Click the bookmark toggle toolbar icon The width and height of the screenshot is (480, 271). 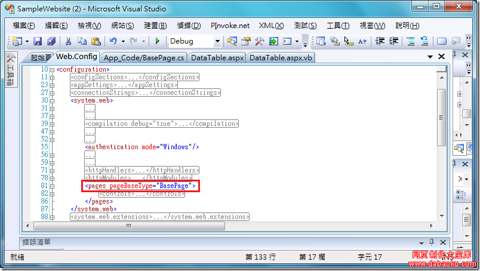click(441, 41)
